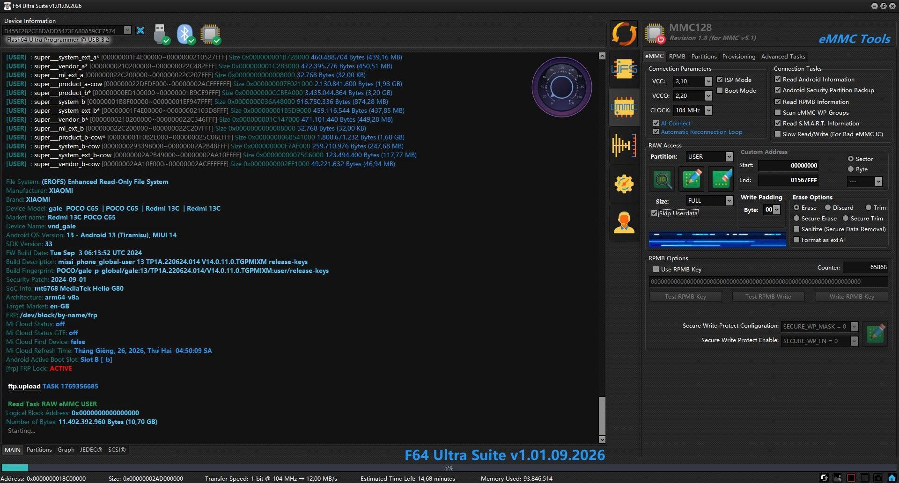
Task: Toggle Skip Userdata checkbox
Action: (654, 213)
